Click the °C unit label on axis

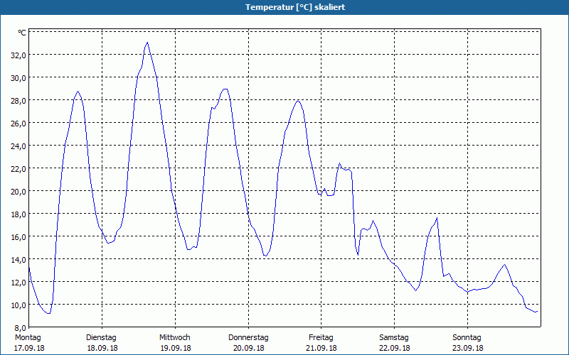(x=22, y=33)
